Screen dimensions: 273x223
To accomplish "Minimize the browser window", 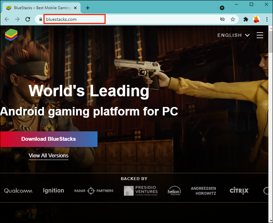I will 237,4.
